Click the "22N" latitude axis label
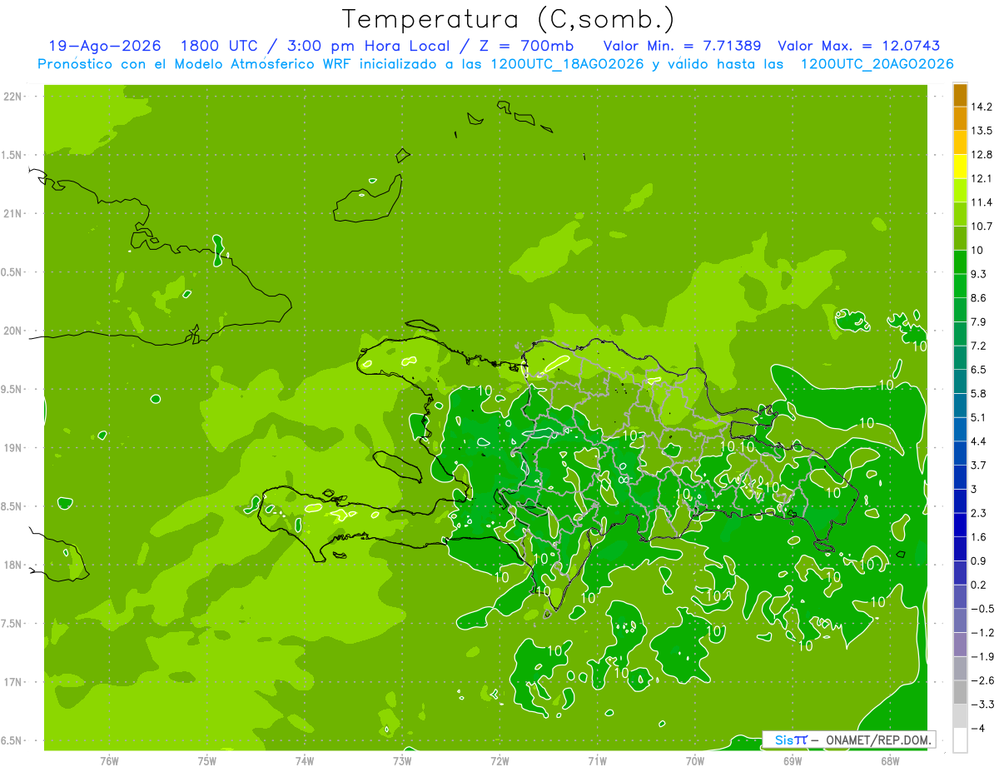This screenshot has width=999, height=772. [12, 97]
